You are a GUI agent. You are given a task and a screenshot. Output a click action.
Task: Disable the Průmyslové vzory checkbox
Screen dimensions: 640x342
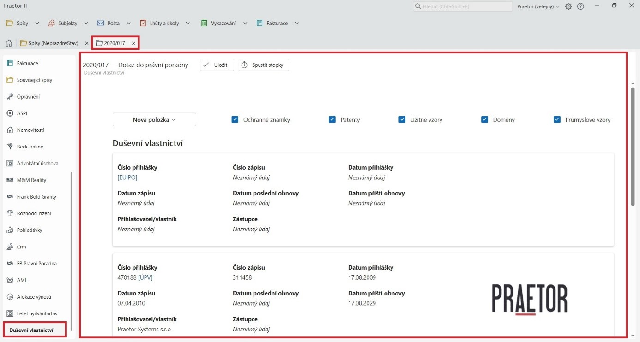(557, 120)
